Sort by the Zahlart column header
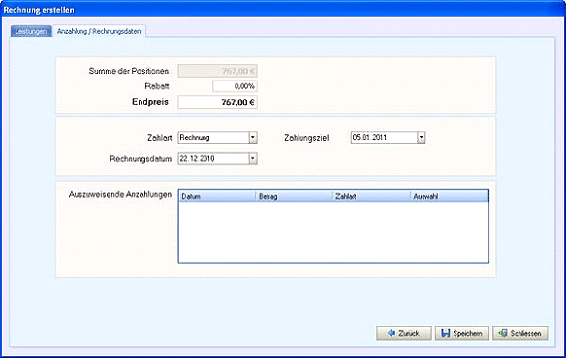566x358 pixels. [x=371, y=196]
